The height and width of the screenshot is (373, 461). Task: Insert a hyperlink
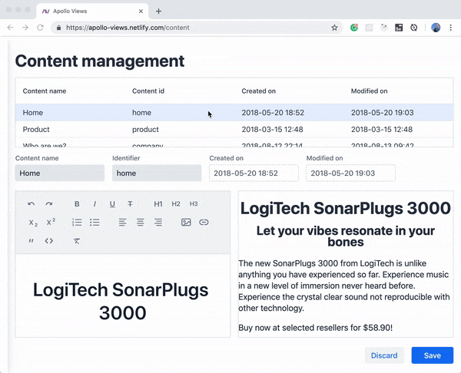204,223
